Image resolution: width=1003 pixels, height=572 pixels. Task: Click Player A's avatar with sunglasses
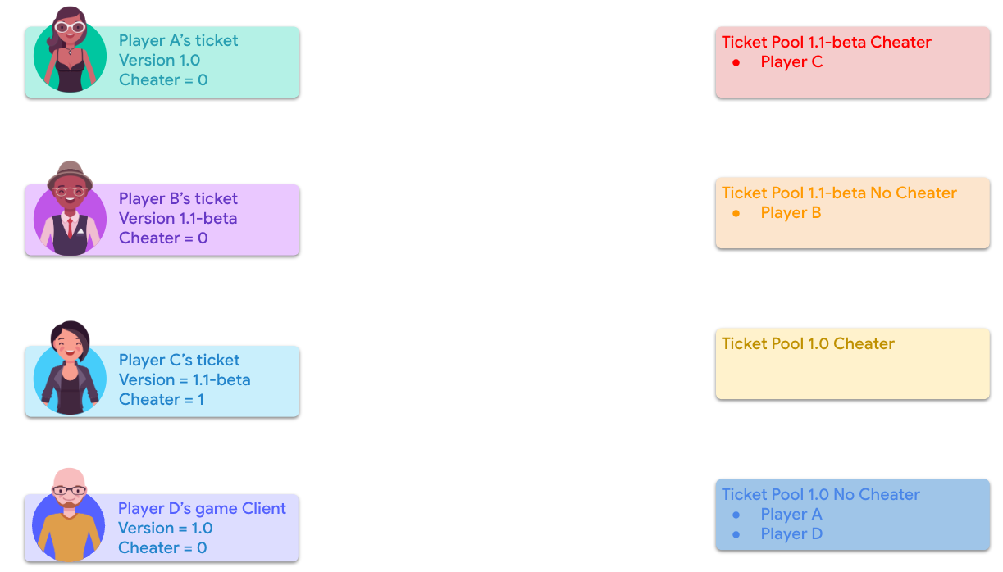(70, 51)
